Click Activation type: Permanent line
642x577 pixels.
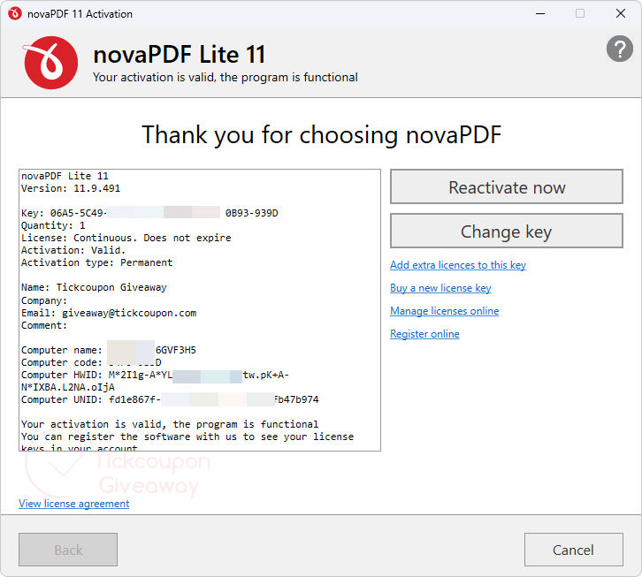point(96,262)
